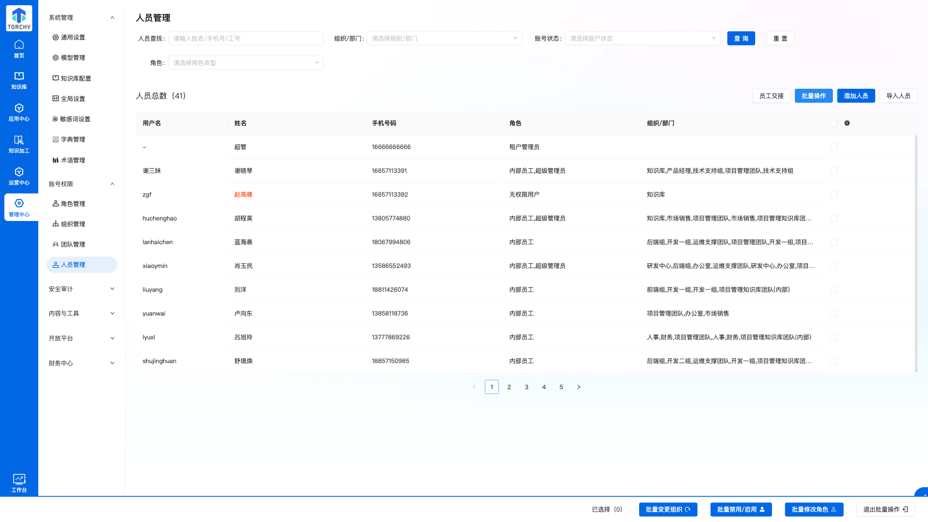
Task: Open the 组织/部门 dropdown
Action: tap(444, 38)
